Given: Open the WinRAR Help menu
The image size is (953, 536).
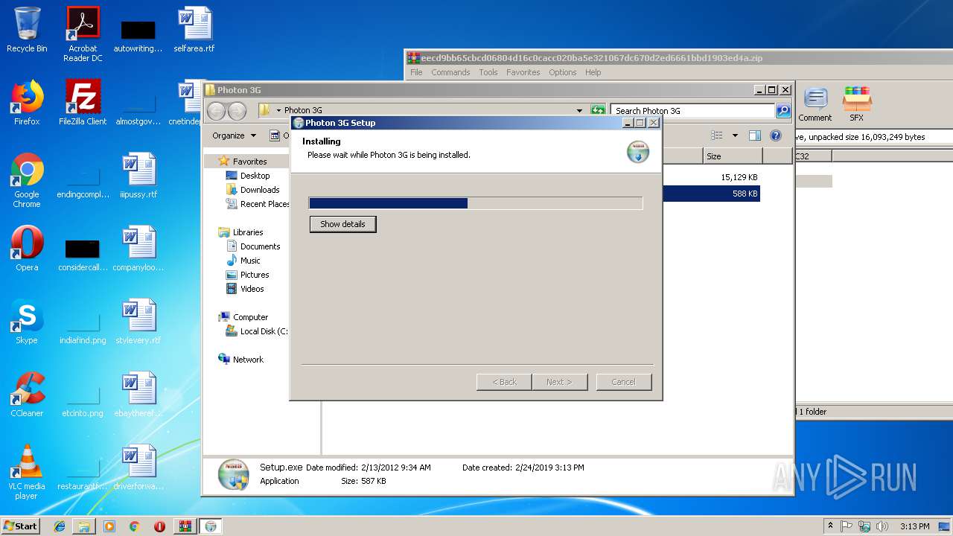Looking at the screenshot, I should 593,72.
